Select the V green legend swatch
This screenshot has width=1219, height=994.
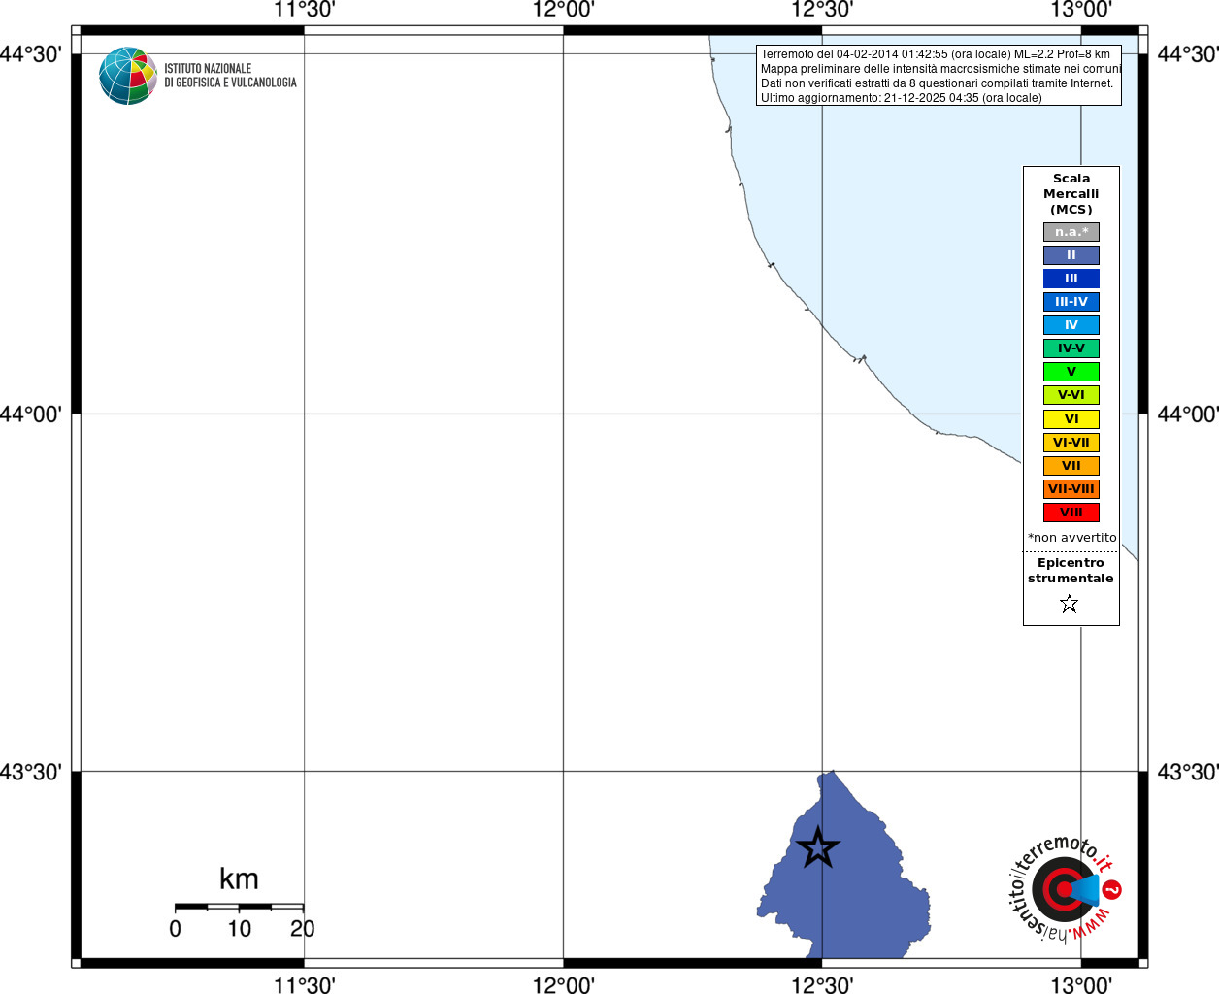tap(1071, 372)
